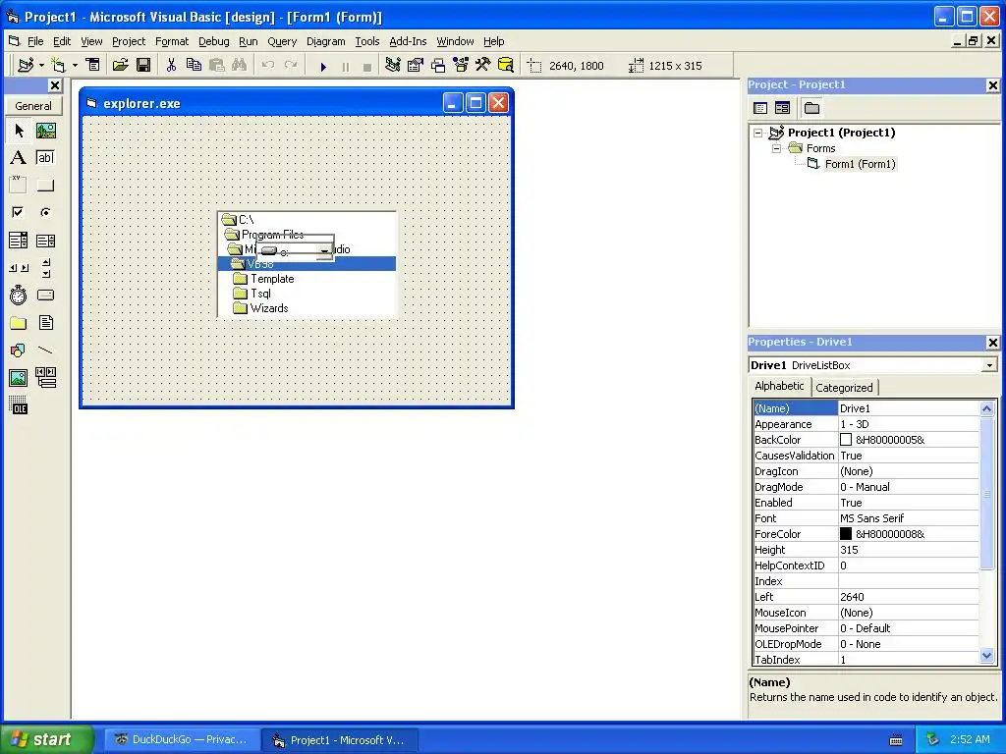Select the Line control tool
Viewport: 1006px width, 754px height.
45,350
